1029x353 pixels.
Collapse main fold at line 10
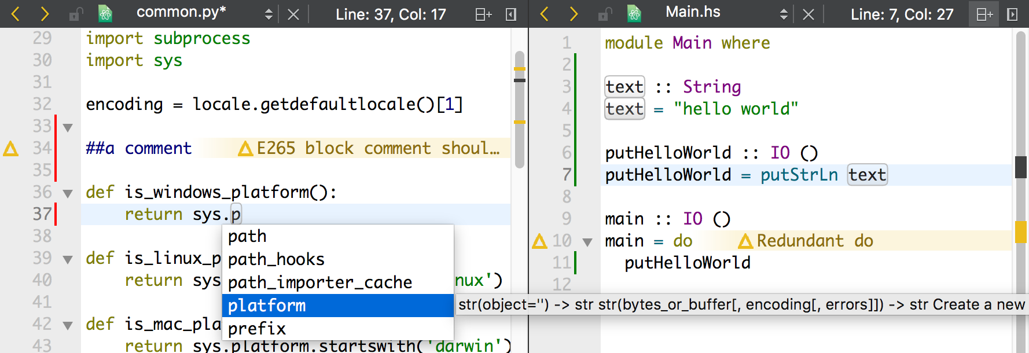click(x=587, y=242)
